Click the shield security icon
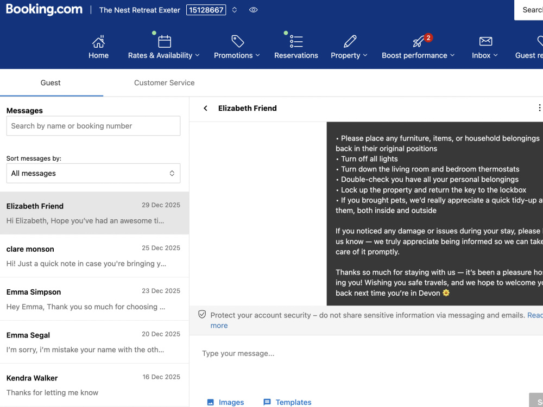Screen dimensions: 543x407 click(x=202, y=314)
